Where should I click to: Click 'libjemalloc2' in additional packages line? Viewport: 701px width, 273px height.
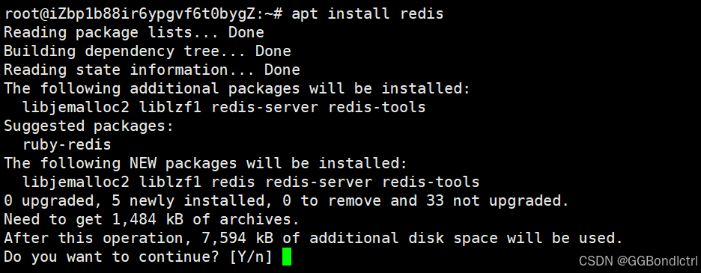76,107
